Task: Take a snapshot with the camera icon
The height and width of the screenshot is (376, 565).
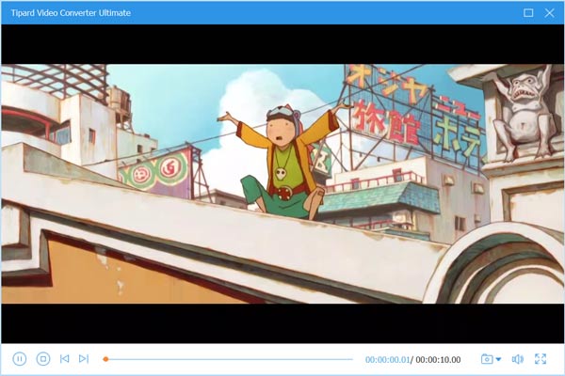Action: click(487, 359)
